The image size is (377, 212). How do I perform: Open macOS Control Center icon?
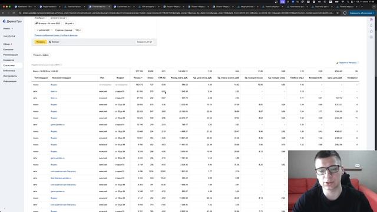[x=353, y=2]
